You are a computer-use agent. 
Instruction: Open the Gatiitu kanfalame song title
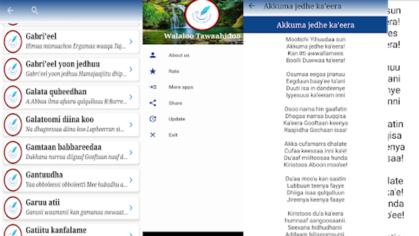pos(56,230)
